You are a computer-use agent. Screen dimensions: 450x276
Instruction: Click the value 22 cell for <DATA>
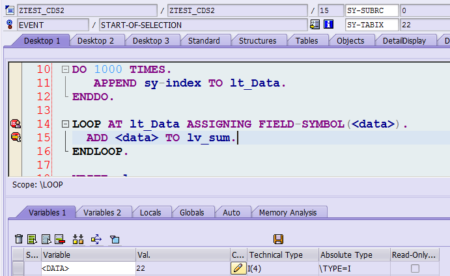[183, 269]
